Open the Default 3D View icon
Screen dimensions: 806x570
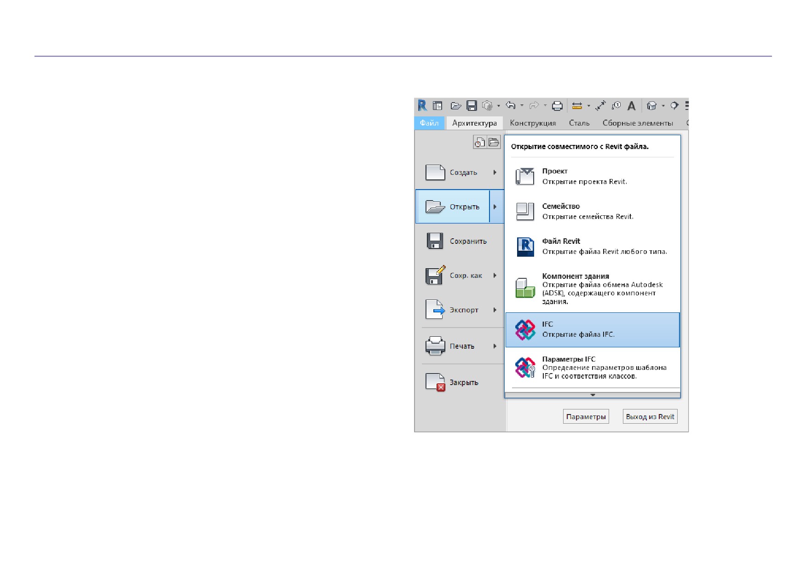coord(651,106)
